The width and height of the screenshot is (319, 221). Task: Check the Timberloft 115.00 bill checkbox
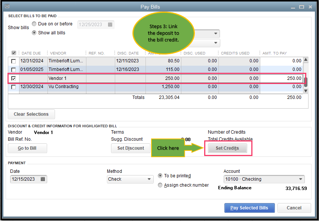(13, 70)
